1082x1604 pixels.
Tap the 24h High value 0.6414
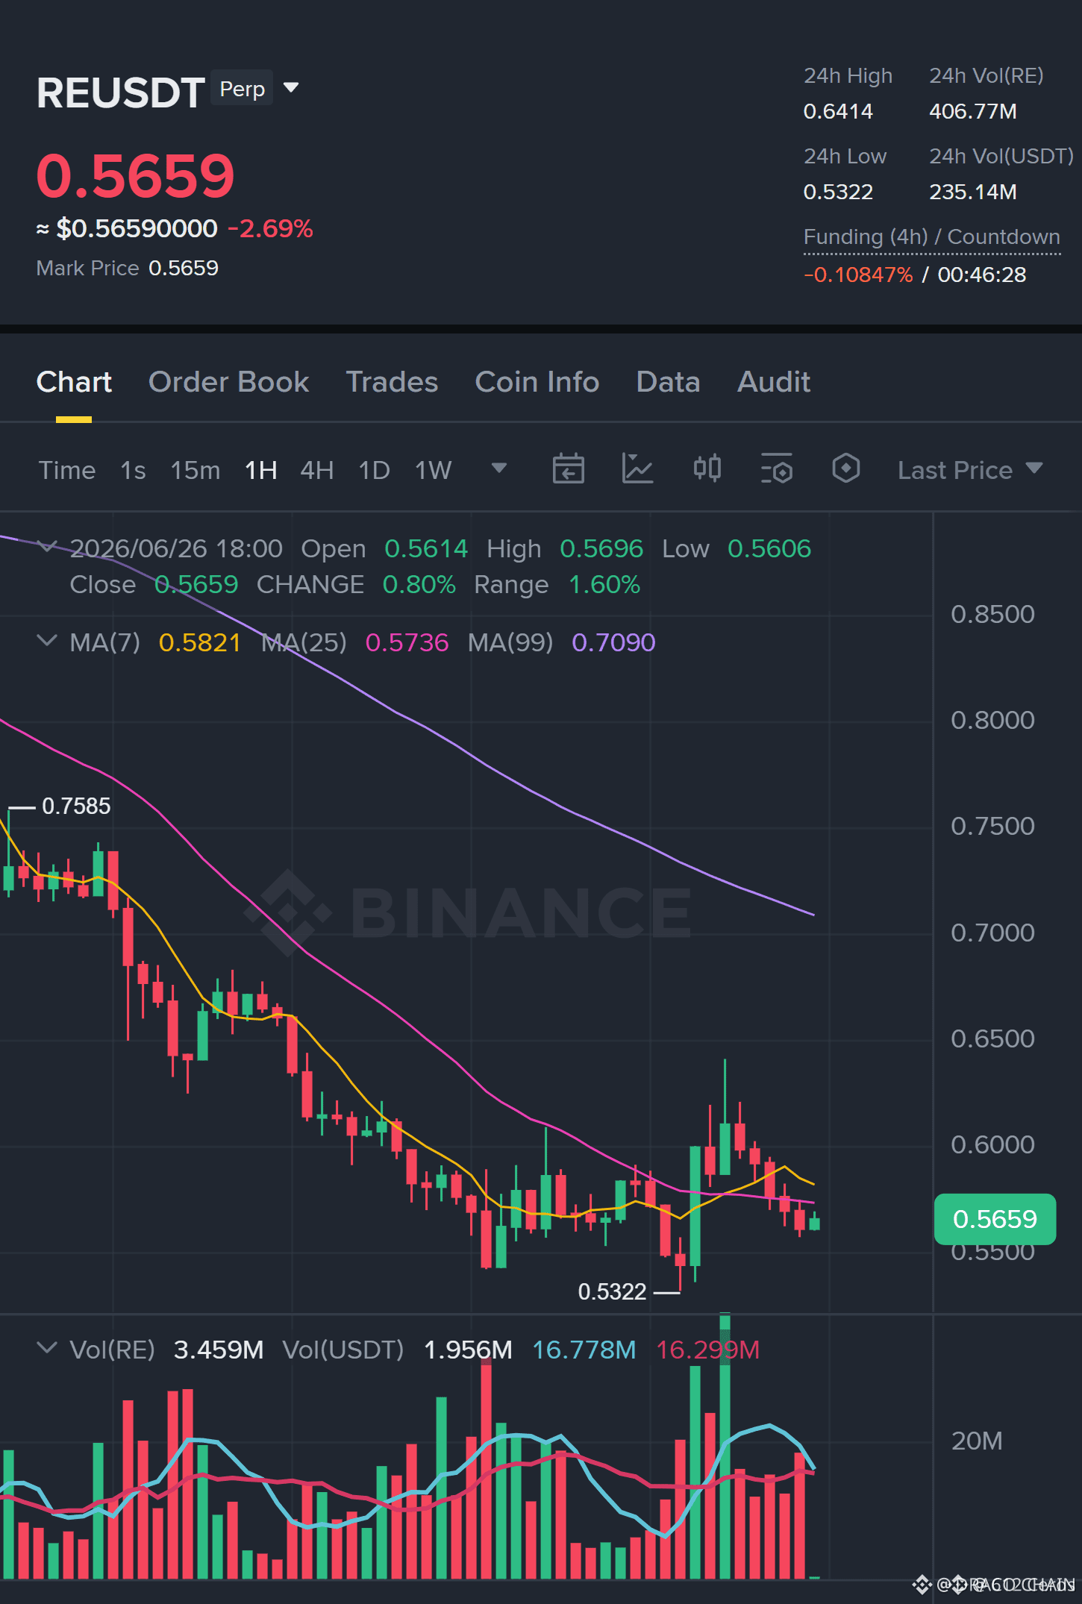(838, 111)
